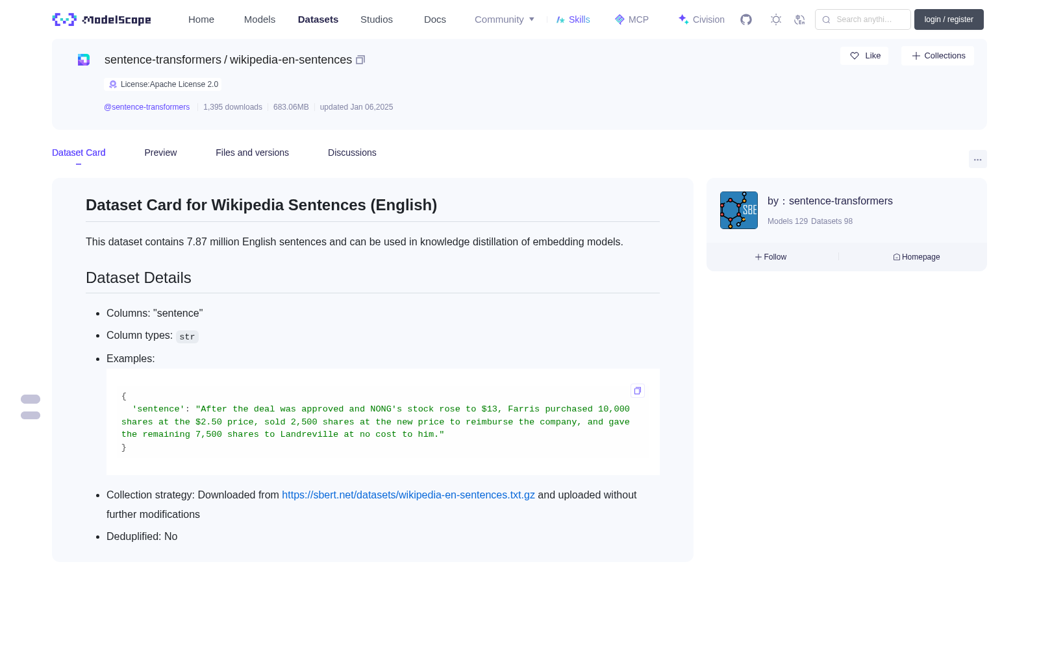The image size is (1039, 649).
Task: Open the Datasets navigation item
Action: [318, 19]
